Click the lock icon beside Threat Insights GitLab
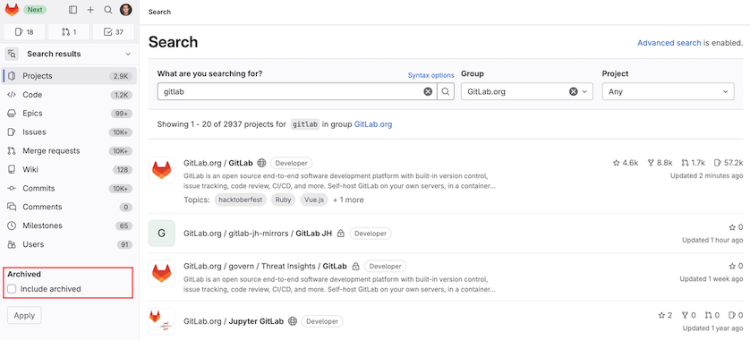 point(355,266)
